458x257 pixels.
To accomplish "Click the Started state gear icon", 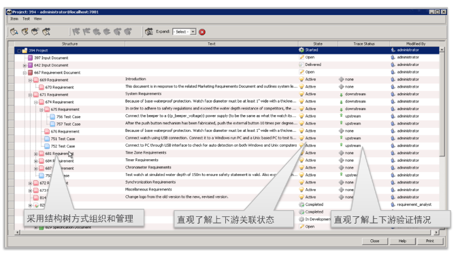I will pos(301,50).
